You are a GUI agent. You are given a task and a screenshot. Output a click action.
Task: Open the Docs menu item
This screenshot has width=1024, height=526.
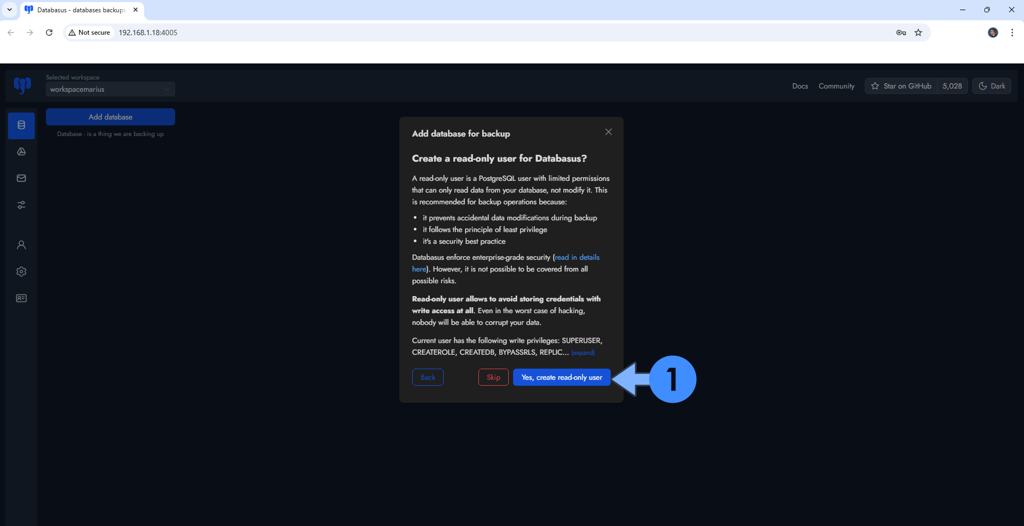(800, 86)
